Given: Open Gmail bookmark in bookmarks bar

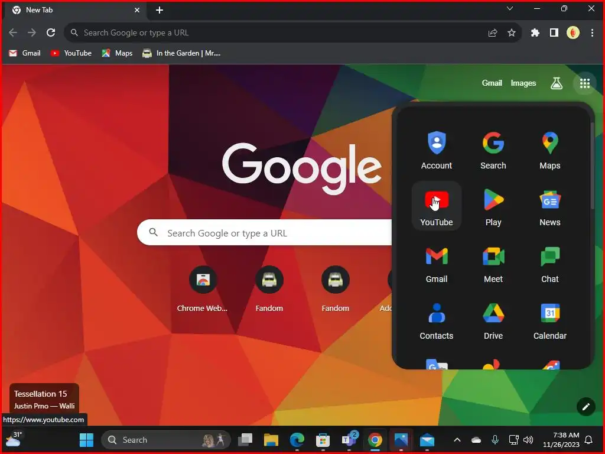Looking at the screenshot, I should click(x=24, y=53).
